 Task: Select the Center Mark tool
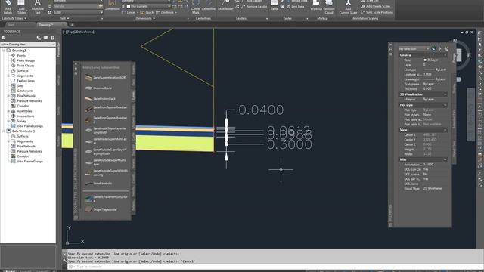(x=196, y=7)
